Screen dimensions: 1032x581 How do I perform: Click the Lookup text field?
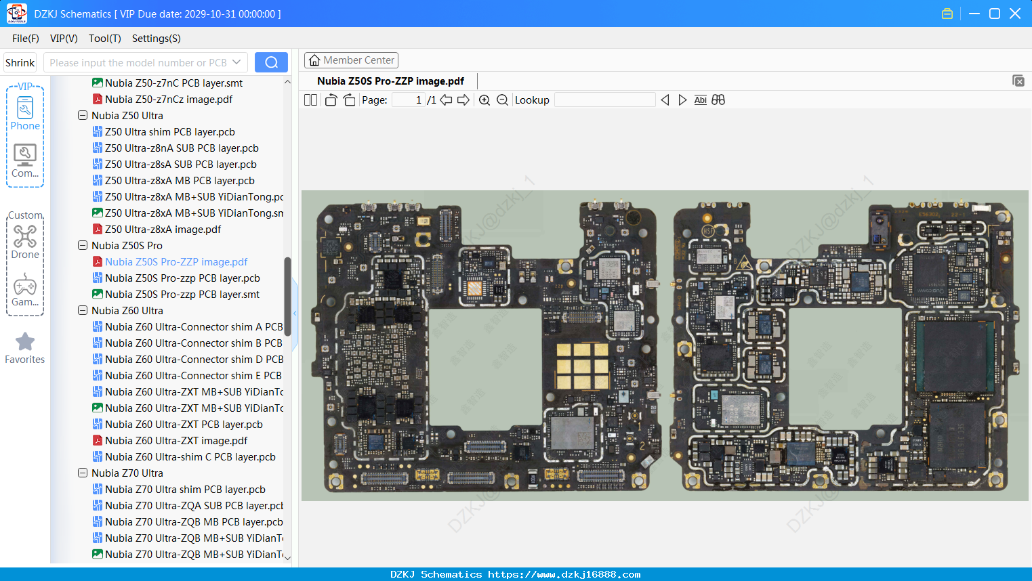[604, 100]
